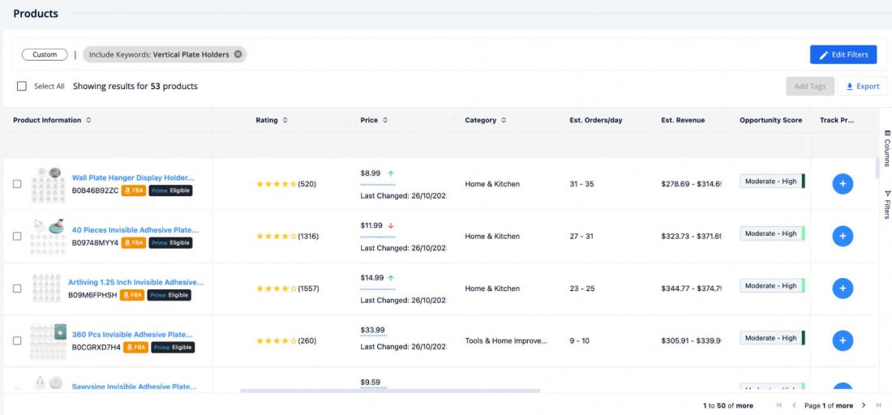
Task: Track the 40 Pieces Invisible Adhesive product
Action: [x=843, y=237]
